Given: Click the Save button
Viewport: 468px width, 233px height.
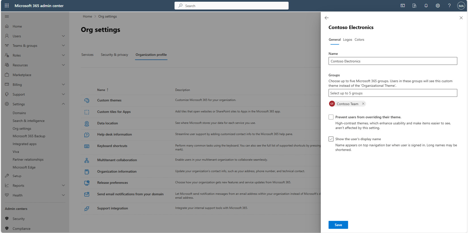Looking at the screenshot, I should pyautogui.click(x=338, y=225).
